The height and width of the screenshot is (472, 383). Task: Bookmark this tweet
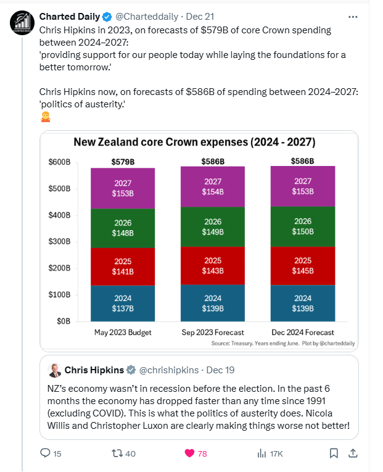coord(334,453)
